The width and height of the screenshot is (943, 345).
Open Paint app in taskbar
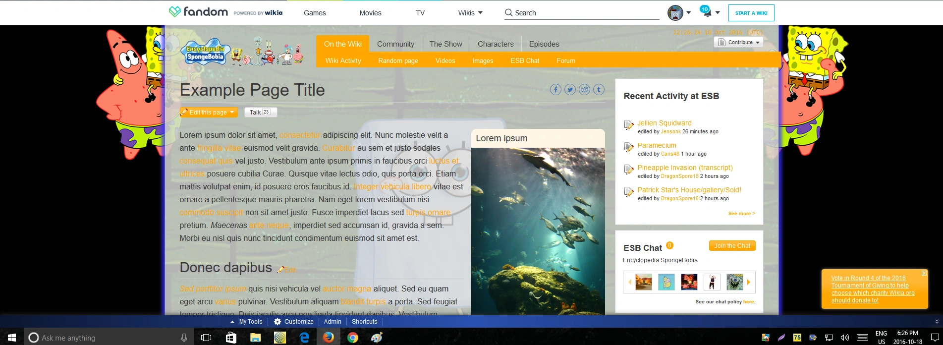pyautogui.click(x=377, y=338)
